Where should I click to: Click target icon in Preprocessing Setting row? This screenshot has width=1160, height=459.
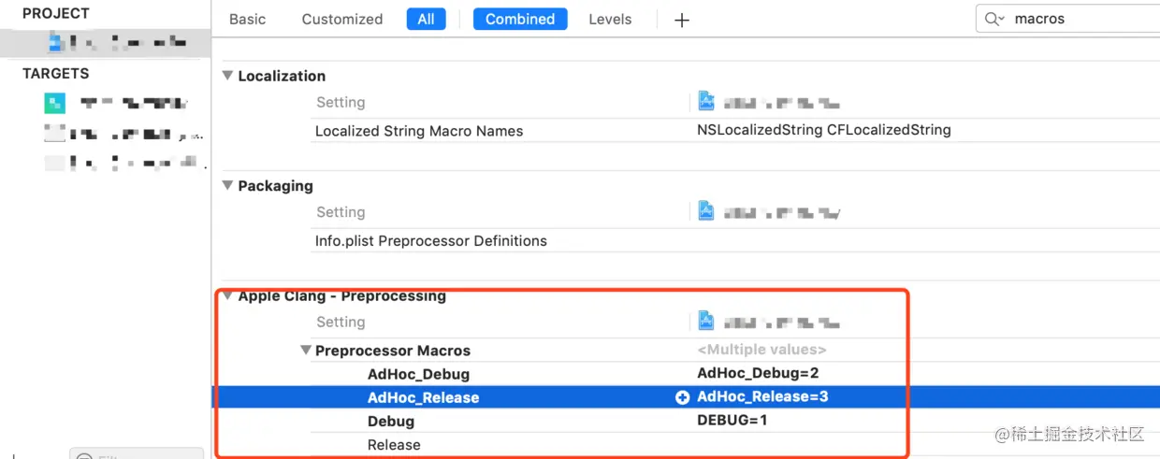[706, 322]
